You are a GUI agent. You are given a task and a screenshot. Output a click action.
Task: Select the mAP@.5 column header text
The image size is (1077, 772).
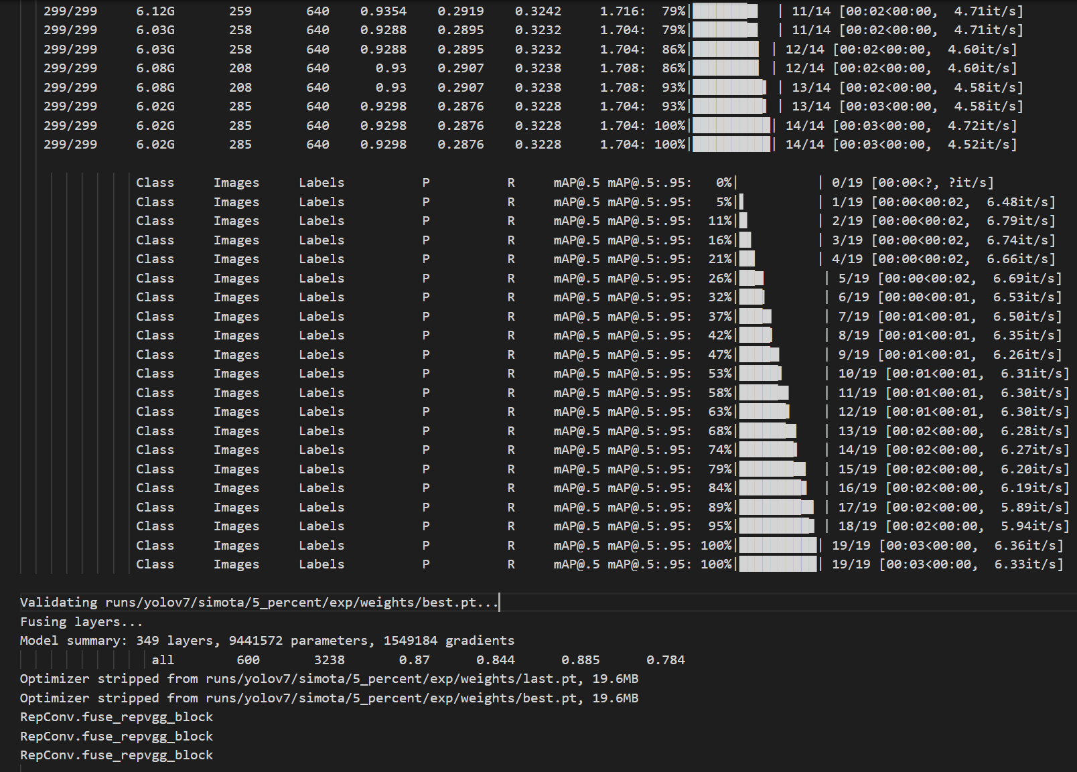[x=576, y=182]
